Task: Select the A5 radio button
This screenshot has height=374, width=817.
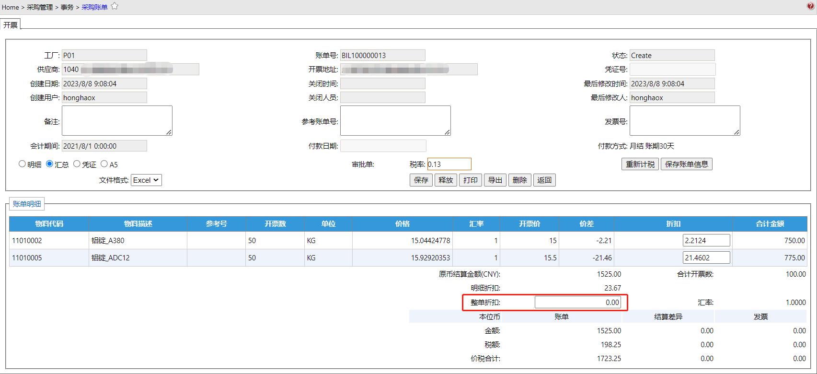Action: pos(104,164)
